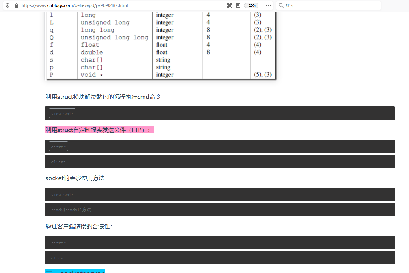Expand View Code under socket的更多使用方法

[62, 194]
